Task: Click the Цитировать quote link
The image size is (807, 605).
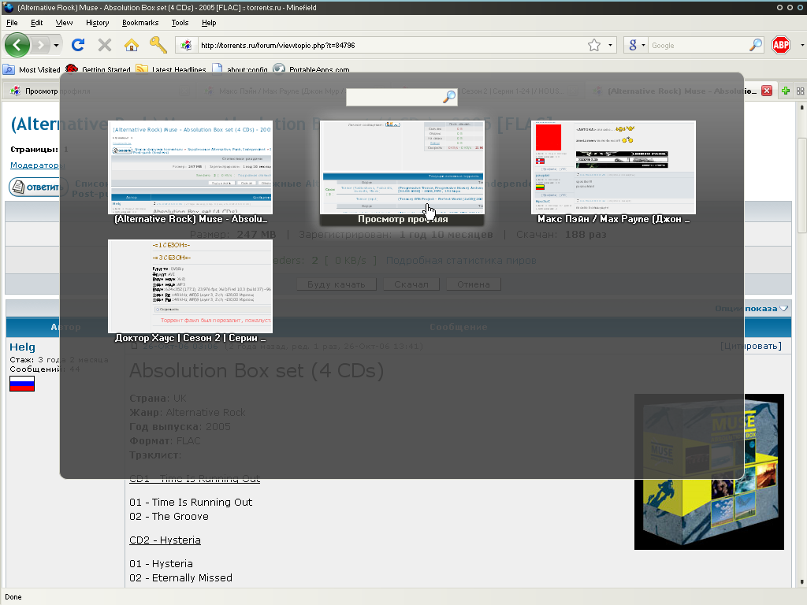Action: click(751, 346)
